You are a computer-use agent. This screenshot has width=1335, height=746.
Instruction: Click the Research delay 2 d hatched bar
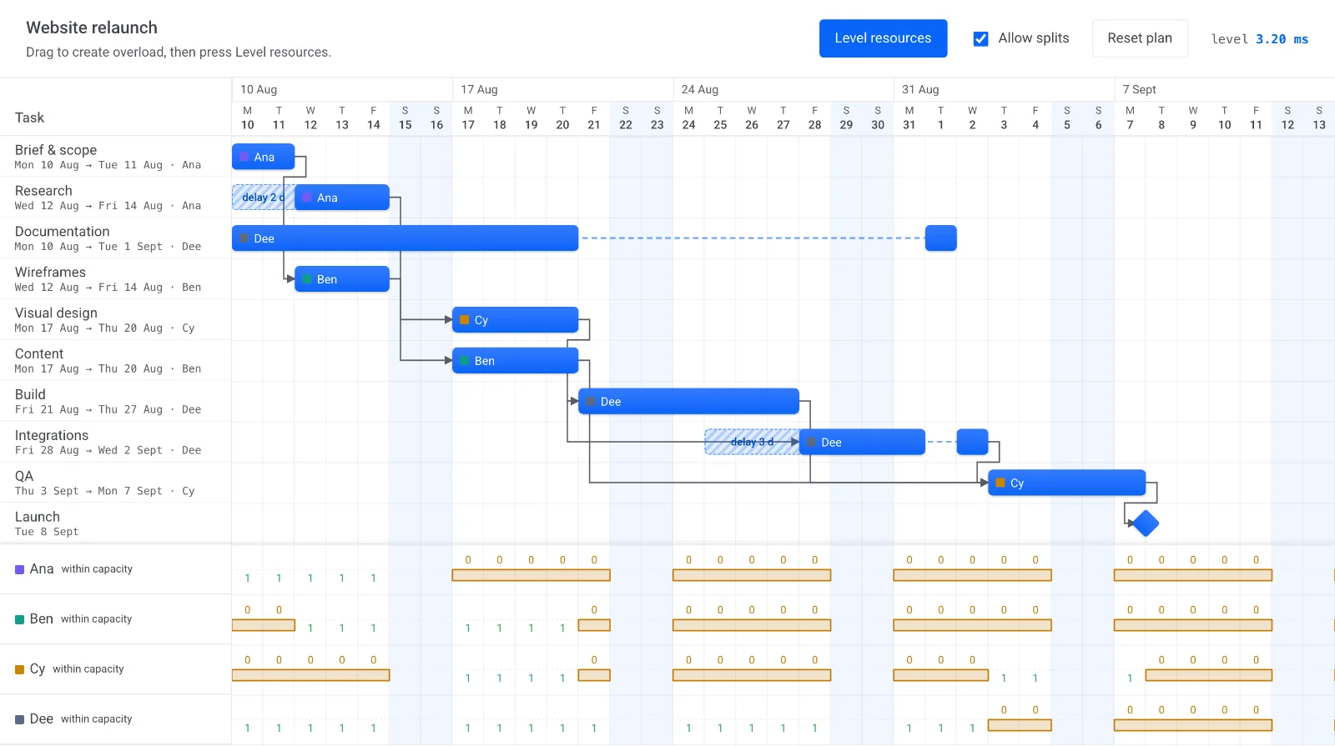tap(263, 198)
